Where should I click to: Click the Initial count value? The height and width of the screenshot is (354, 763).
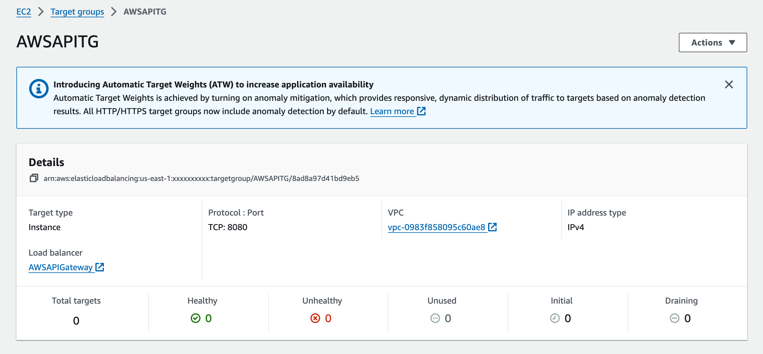(568, 318)
